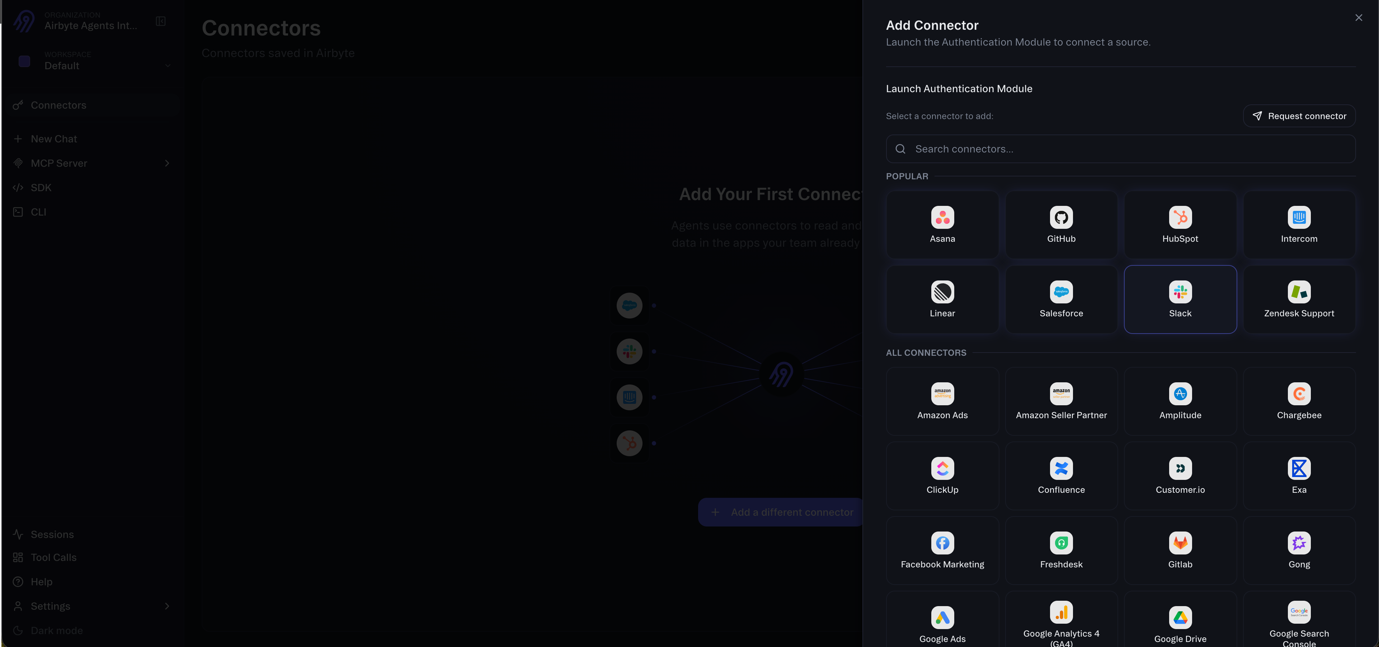Open the Default workspace dropdown
This screenshot has height=647, width=1379.
point(94,61)
